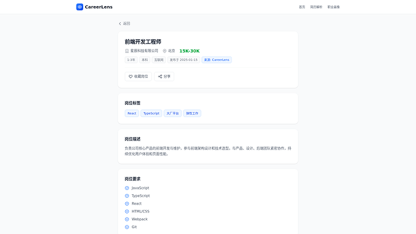
Task: Click the check icon beside HTML/CSS
Action: pyautogui.click(x=127, y=212)
